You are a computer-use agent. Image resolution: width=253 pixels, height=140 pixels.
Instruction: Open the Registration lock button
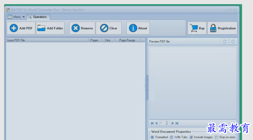coord(222,28)
